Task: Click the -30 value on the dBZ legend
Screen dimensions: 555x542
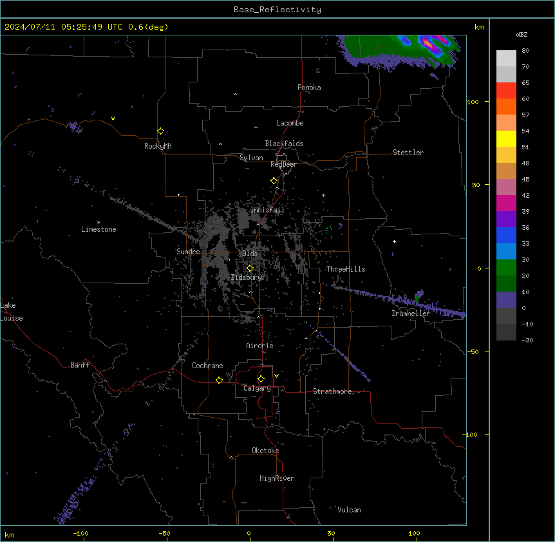Action: (527, 341)
